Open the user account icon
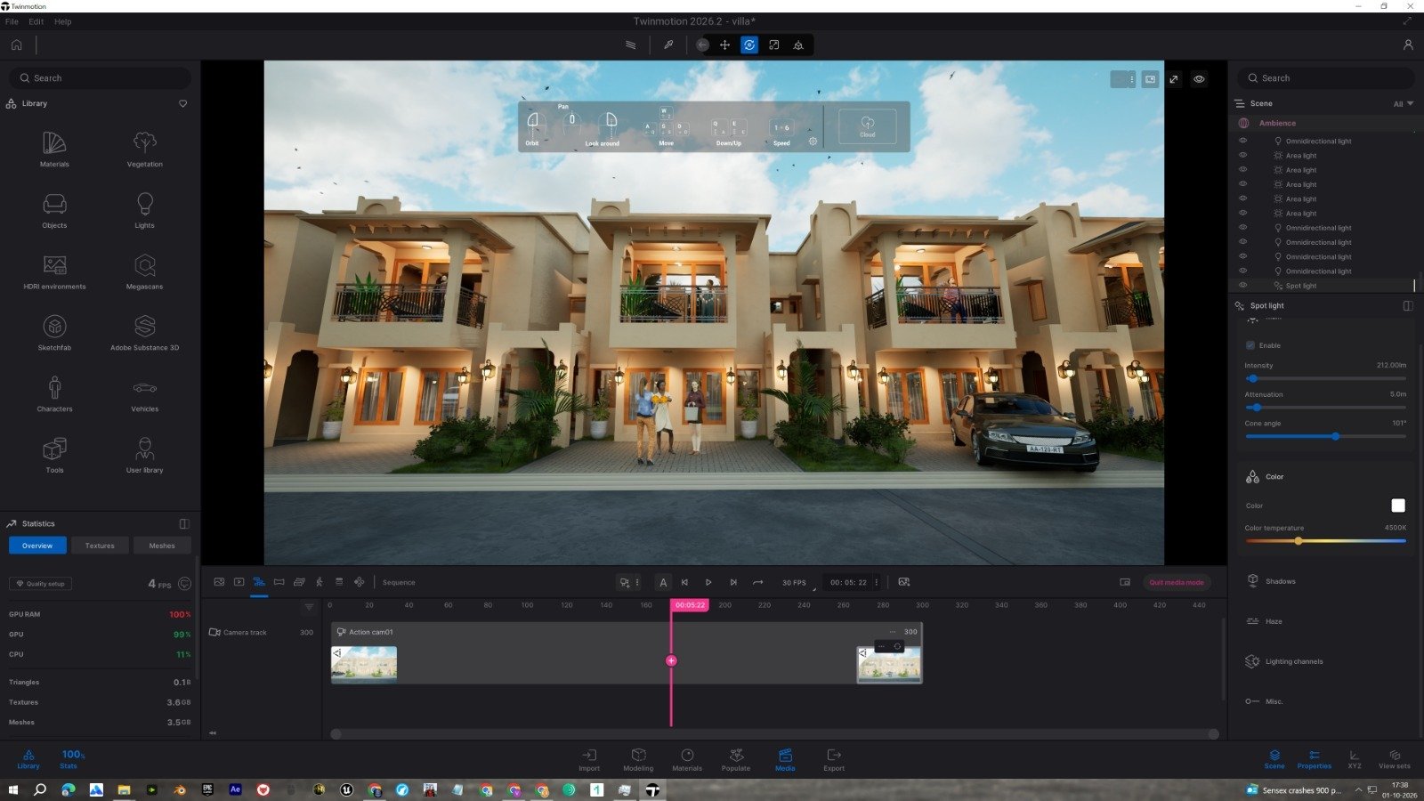Screen dimensions: 1424x801 pos(1408,44)
